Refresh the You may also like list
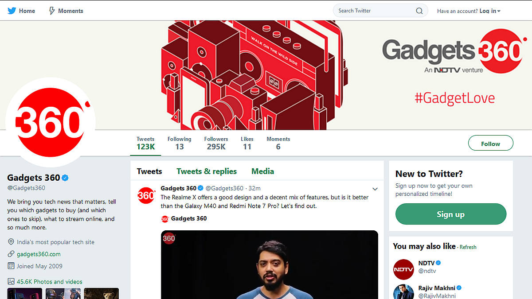Screen dimensions: 532x299 pos(468,247)
